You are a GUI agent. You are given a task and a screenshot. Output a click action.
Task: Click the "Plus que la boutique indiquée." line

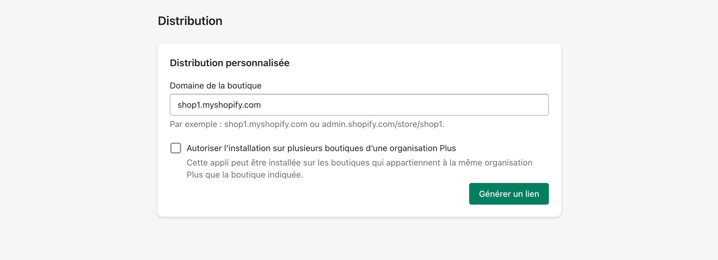click(x=245, y=175)
